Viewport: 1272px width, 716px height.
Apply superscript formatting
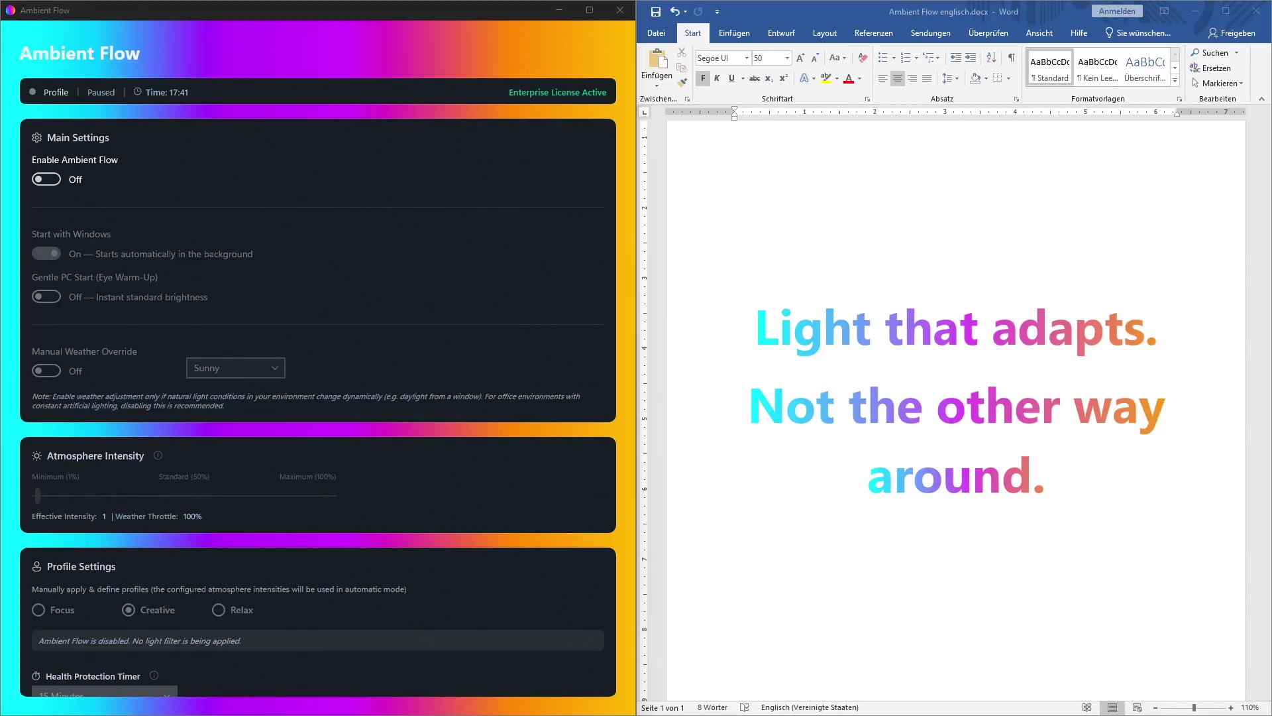pos(784,78)
